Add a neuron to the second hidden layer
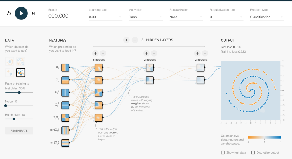 [x=146, y=53]
